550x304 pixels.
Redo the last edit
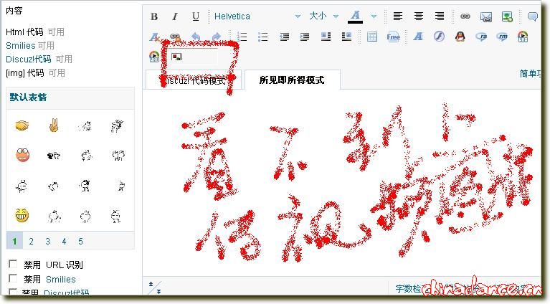click(x=217, y=37)
